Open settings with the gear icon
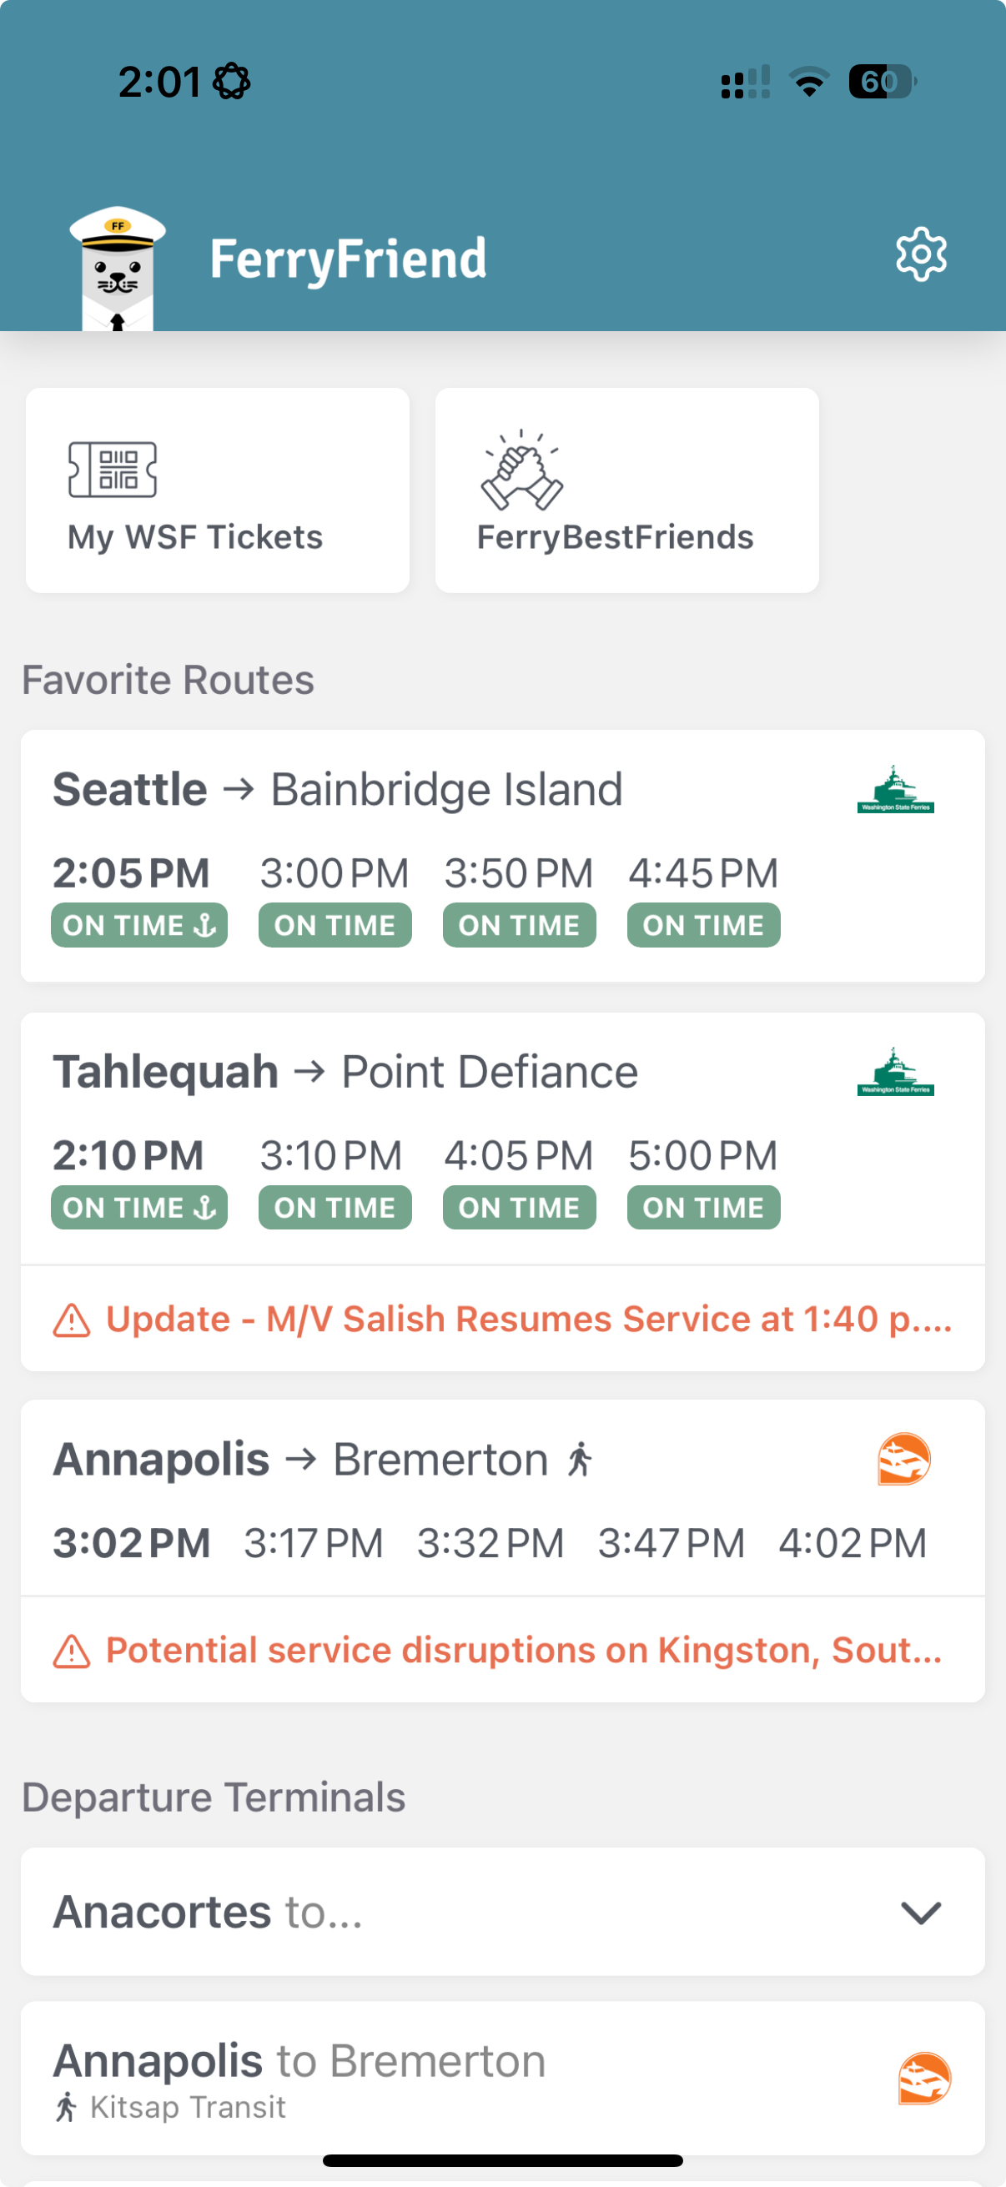 coord(920,254)
